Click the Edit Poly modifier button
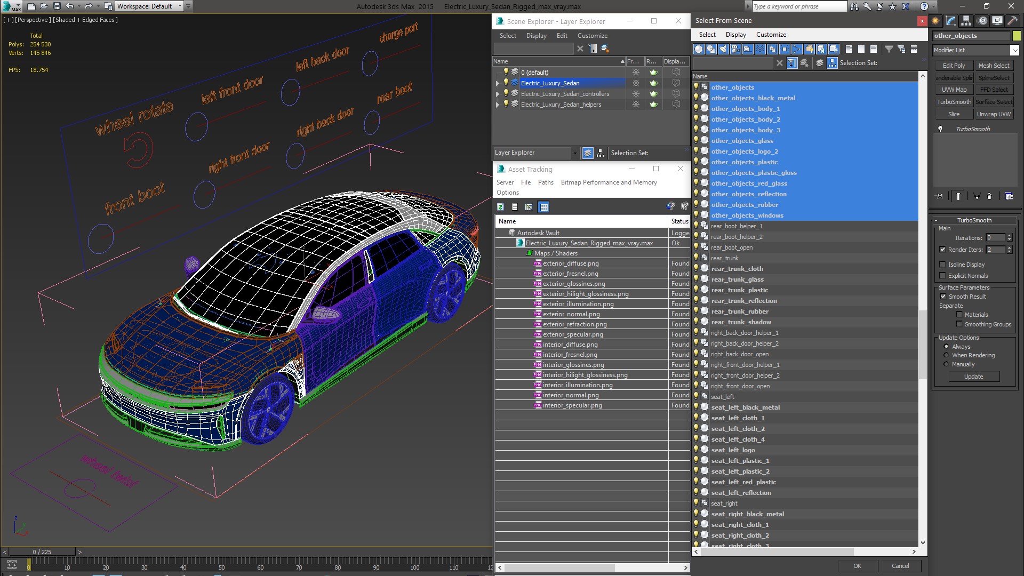 tap(954, 66)
